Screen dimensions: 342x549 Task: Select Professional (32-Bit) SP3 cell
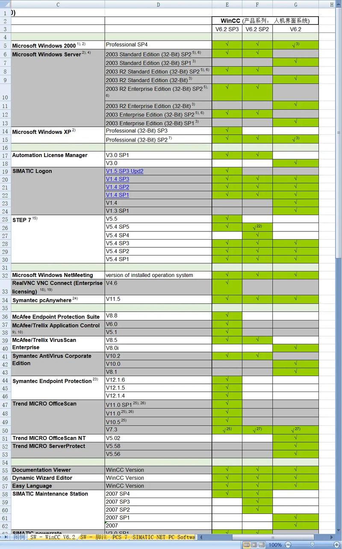pos(158,131)
